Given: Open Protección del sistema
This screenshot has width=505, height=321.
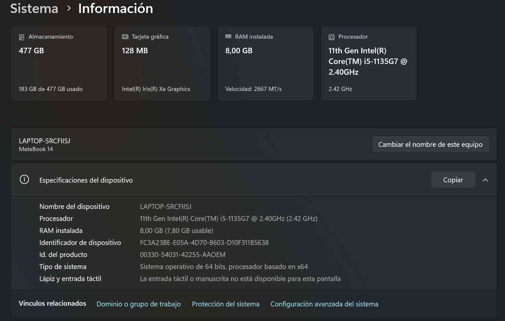Looking at the screenshot, I should (225, 304).
